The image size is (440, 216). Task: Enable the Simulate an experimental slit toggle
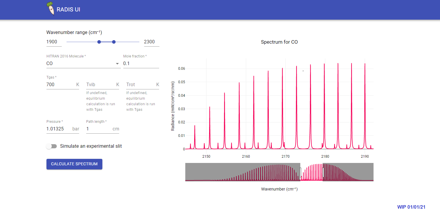coord(51,146)
